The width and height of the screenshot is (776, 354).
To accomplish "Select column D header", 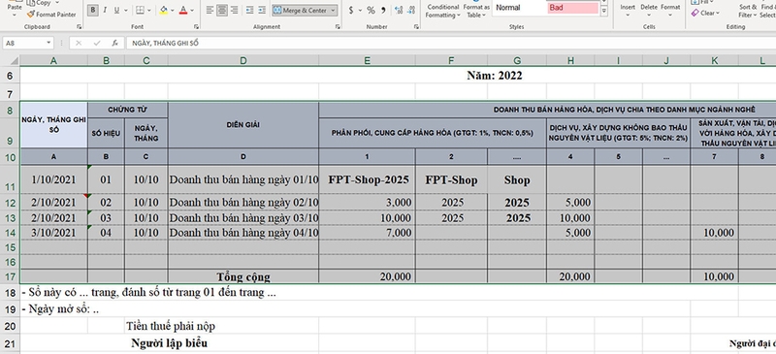I will pyautogui.click(x=243, y=60).
